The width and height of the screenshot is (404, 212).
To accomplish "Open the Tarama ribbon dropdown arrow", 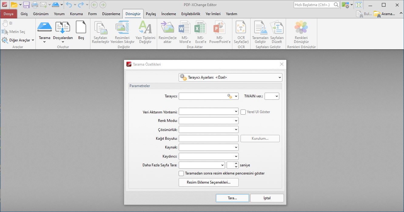I will [45, 42].
